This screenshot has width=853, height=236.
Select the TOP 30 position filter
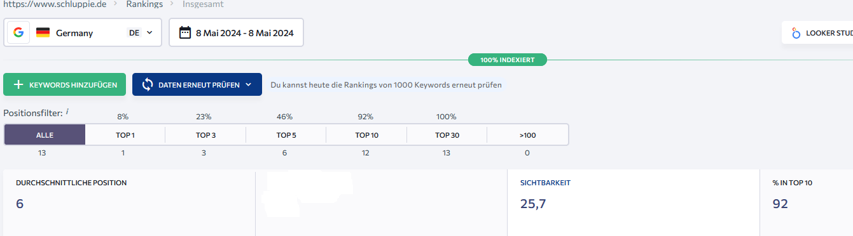[x=447, y=134]
